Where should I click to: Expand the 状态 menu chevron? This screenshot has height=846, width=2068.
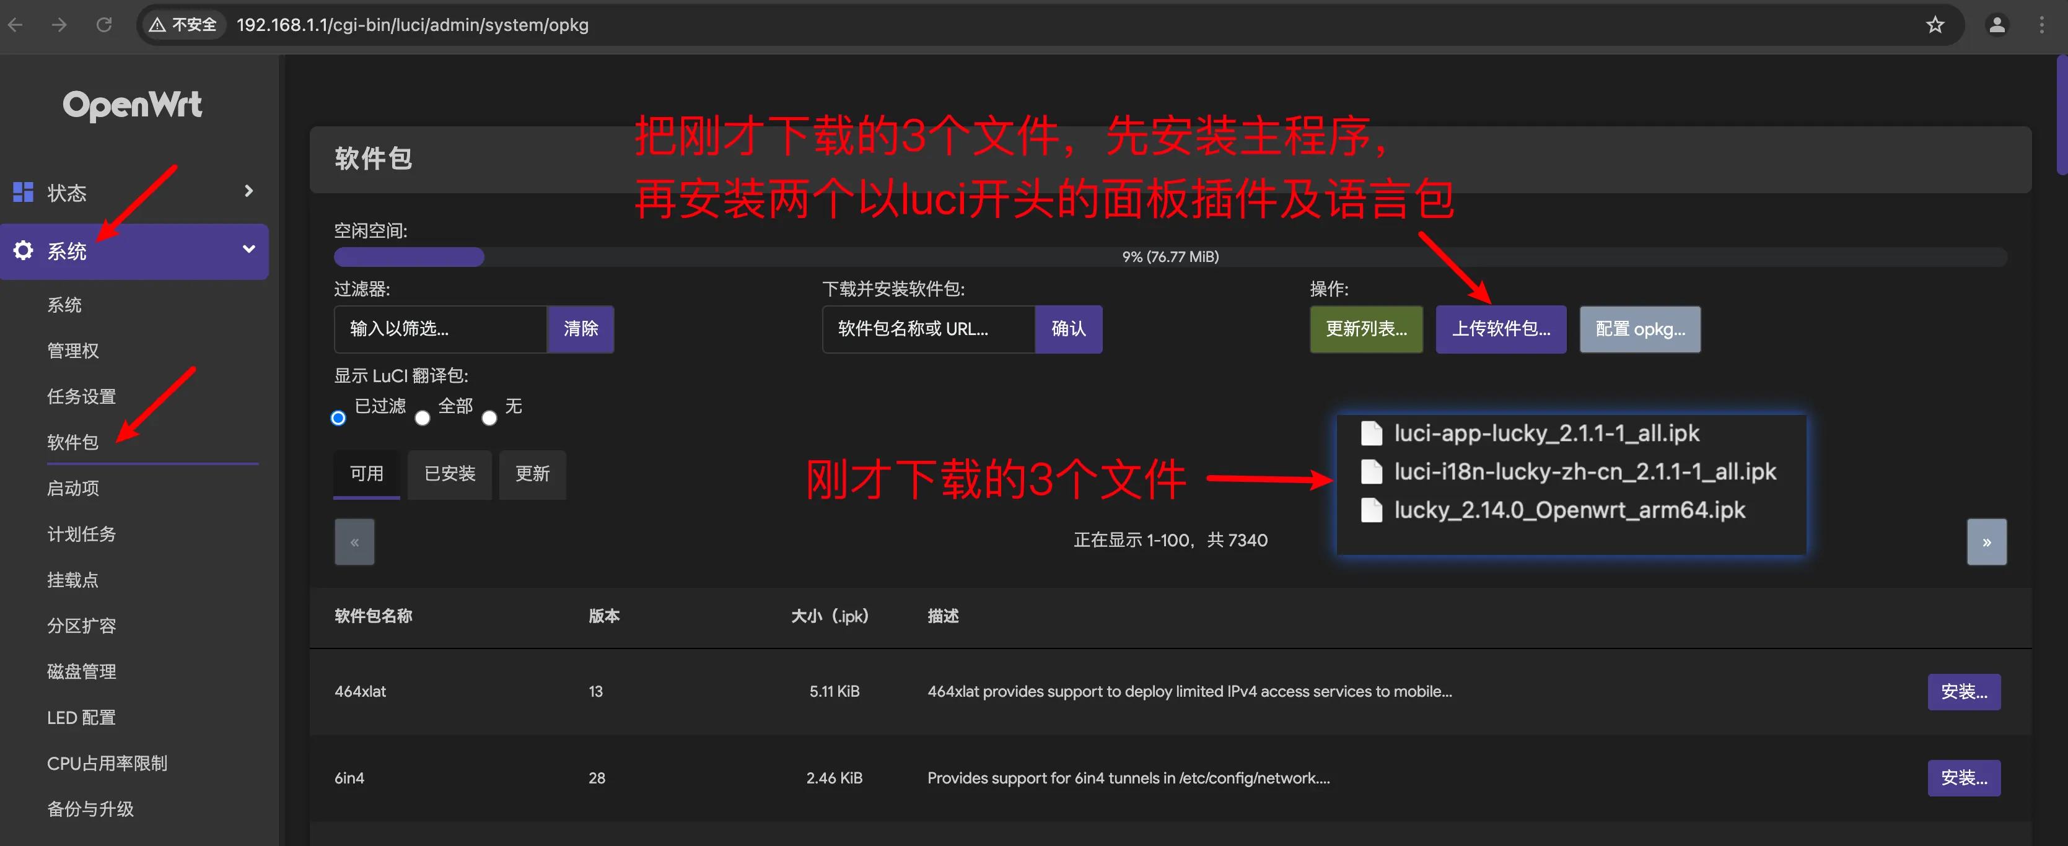point(249,191)
